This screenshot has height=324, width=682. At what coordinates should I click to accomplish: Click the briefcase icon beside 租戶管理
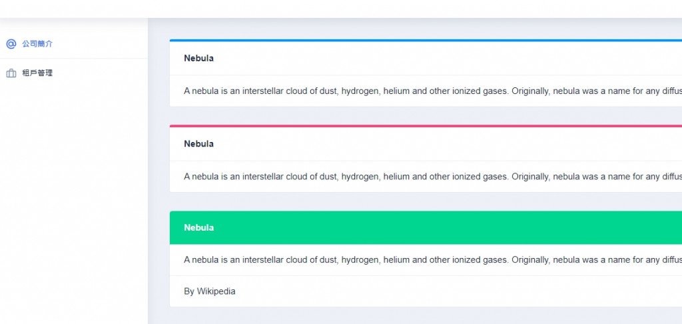(11, 73)
